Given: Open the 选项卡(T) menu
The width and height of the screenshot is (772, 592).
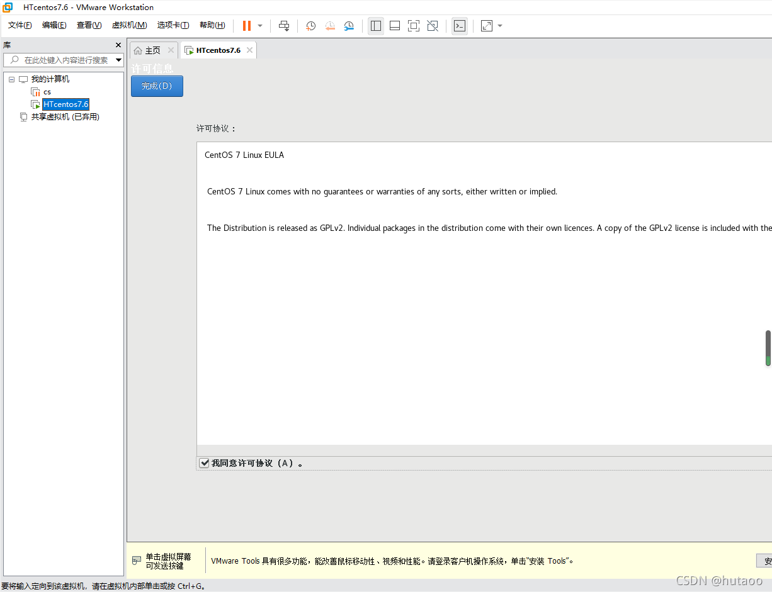Looking at the screenshot, I should [173, 25].
